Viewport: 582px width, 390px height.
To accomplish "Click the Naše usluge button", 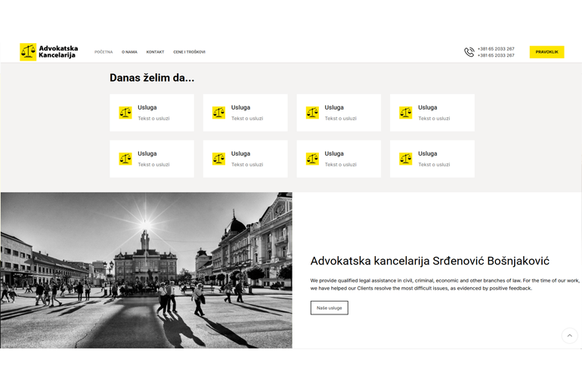I will pos(329,308).
